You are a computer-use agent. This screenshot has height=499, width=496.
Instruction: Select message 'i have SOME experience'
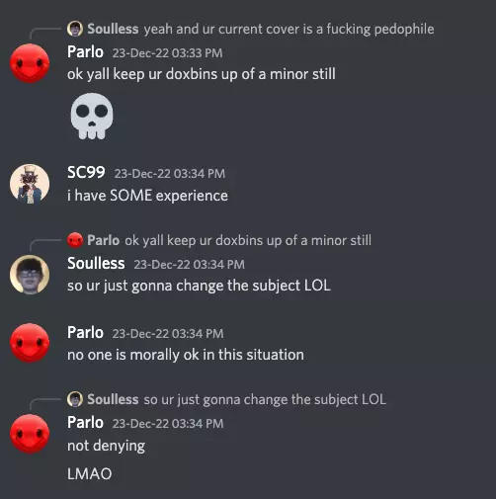point(147,196)
